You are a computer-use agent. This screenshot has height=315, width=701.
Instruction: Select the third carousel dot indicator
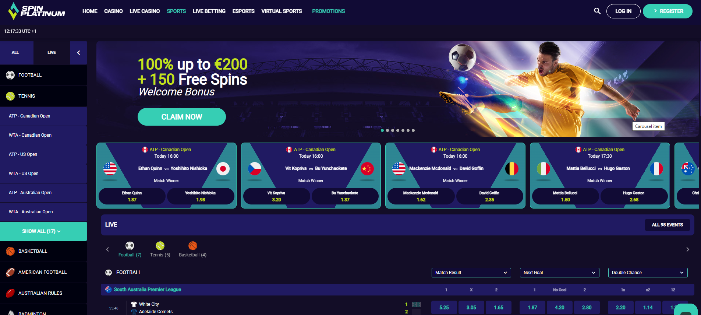point(393,130)
